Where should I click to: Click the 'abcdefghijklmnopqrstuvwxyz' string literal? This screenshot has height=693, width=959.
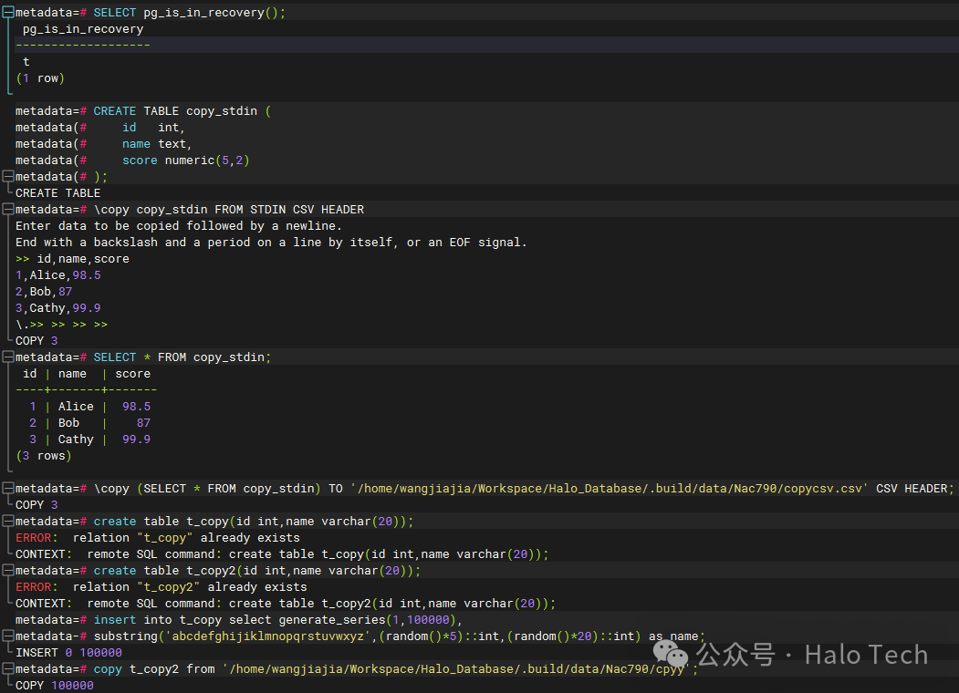pyautogui.click(x=268, y=636)
